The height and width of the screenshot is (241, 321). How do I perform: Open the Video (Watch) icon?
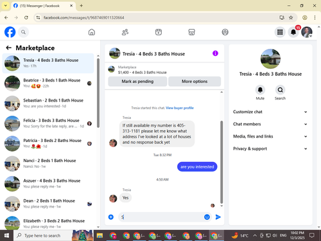(159, 32)
